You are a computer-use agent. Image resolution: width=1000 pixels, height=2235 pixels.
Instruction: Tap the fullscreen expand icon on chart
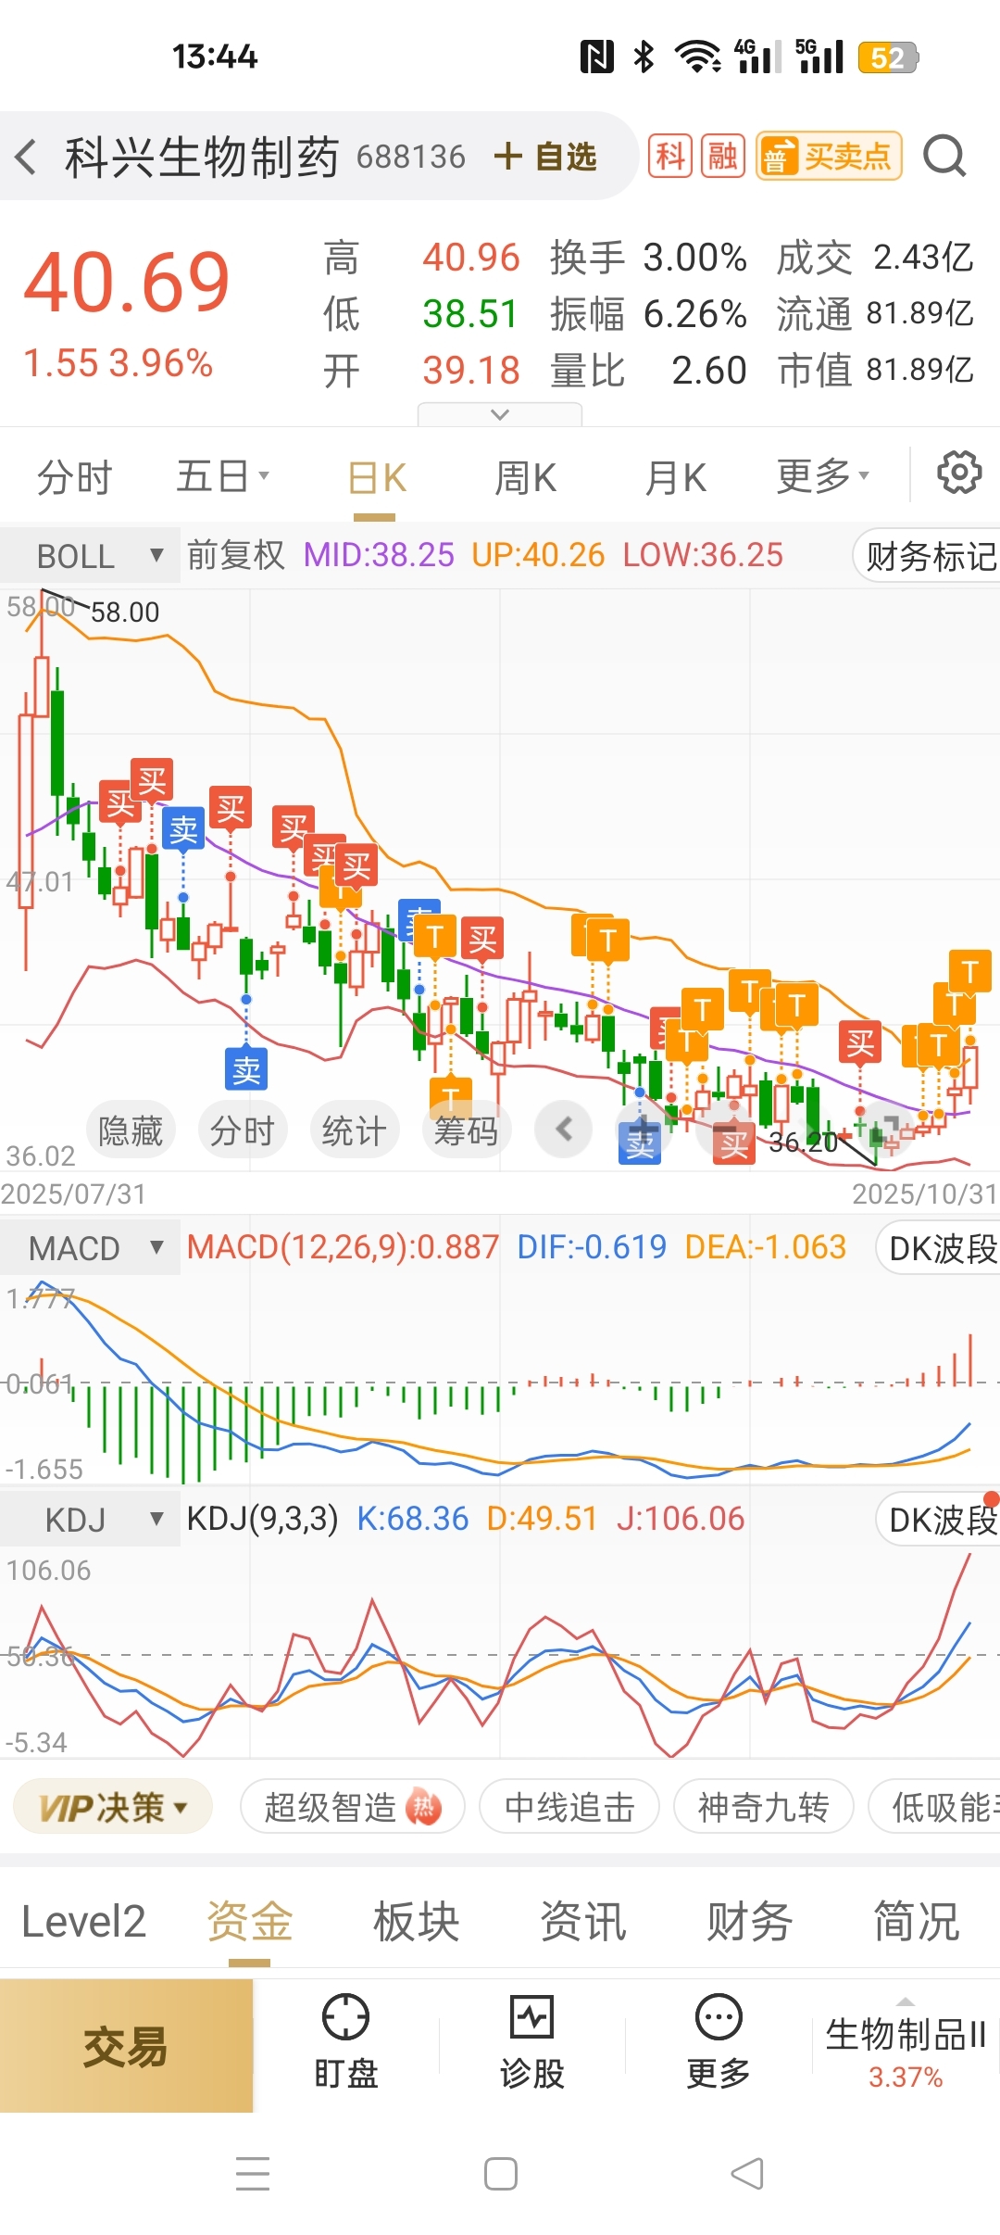click(x=886, y=1130)
